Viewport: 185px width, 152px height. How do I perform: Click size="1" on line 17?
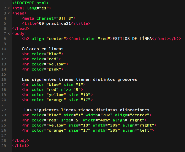[73, 85]
